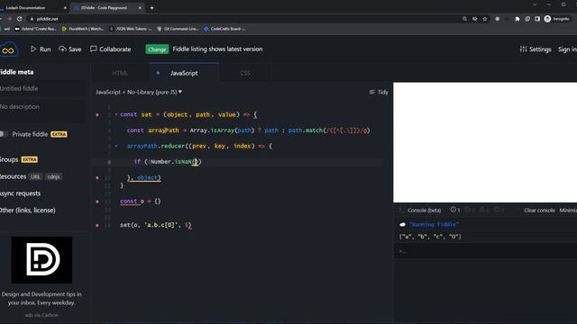The height and width of the screenshot is (324, 577).
Task: Expand Other (links, license) section
Action: (x=28, y=211)
